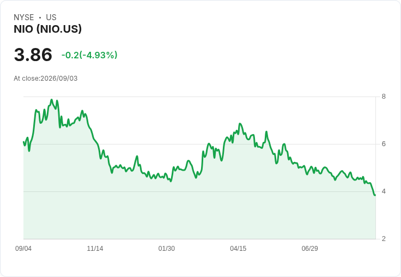The height and width of the screenshot is (277, 401).
Task: Click the chart line's starting point
Action: click(x=23, y=142)
